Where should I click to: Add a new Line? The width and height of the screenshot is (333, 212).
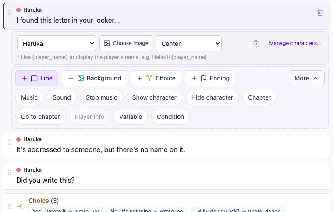point(37,78)
